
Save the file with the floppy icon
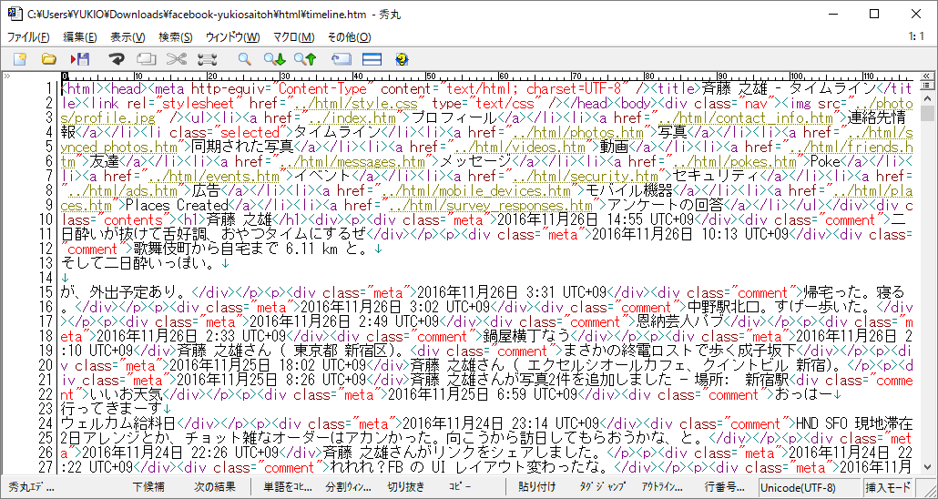(x=80, y=59)
